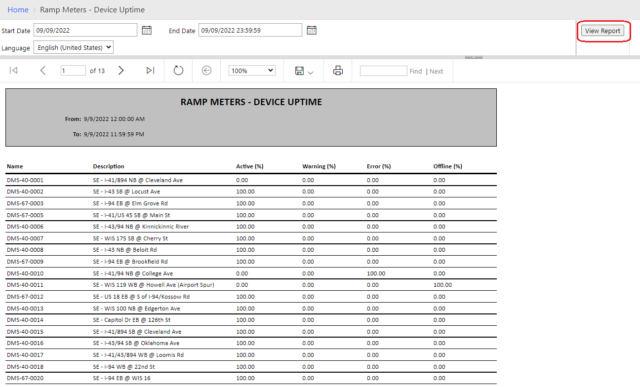Click the Name column header
The height and width of the screenshot is (387, 640).
(15, 166)
